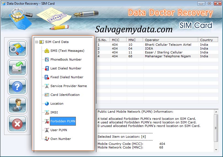The height and width of the screenshot is (157, 223).
Task: Click the SIM Card Data root icon
Action: point(41,42)
